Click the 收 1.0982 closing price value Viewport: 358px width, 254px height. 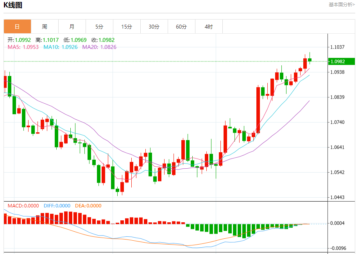coord(103,40)
